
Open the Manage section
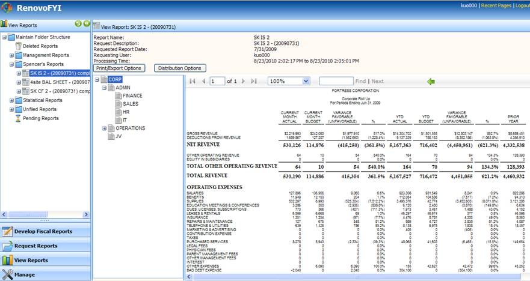(45, 274)
